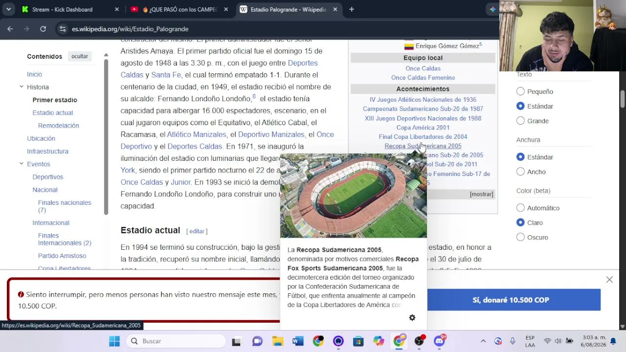The height and width of the screenshot is (352, 626).
Task: Open the clock and date panel
Action: coord(593,341)
